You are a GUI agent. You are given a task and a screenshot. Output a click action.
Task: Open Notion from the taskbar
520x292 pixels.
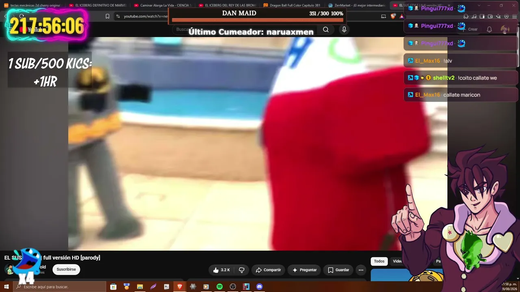point(167,287)
